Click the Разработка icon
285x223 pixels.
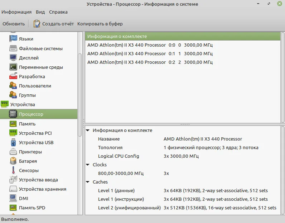pyautogui.click(x=13, y=76)
